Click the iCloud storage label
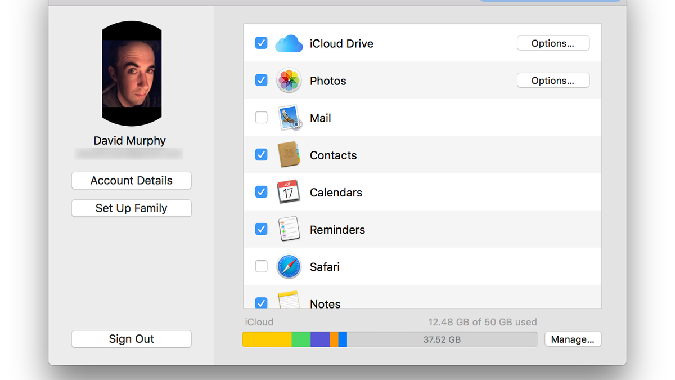This screenshot has width=675, height=380. [259, 323]
